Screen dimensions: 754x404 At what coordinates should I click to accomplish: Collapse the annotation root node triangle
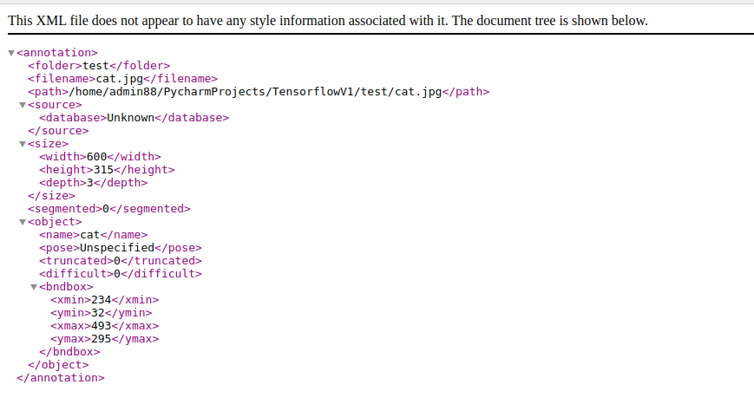tap(11, 53)
